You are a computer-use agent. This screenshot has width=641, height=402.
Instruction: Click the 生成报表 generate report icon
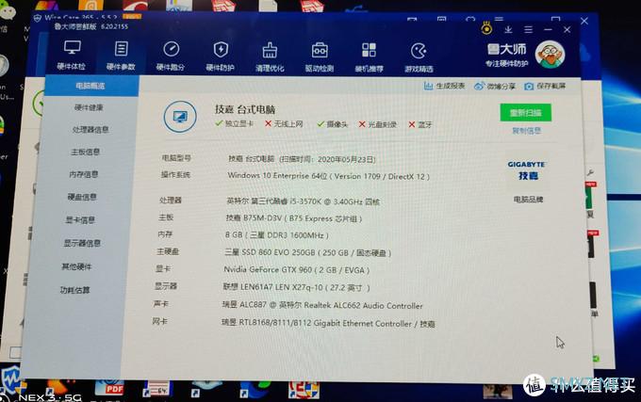point(428,86)
